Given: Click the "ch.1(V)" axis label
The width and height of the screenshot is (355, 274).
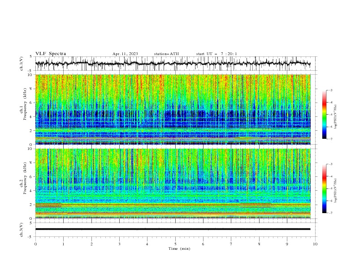Looking at the screenshot, I should coord(22,64).
